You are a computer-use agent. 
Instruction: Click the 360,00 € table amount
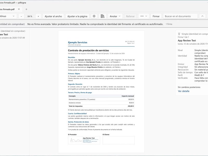tap(131, 99)
